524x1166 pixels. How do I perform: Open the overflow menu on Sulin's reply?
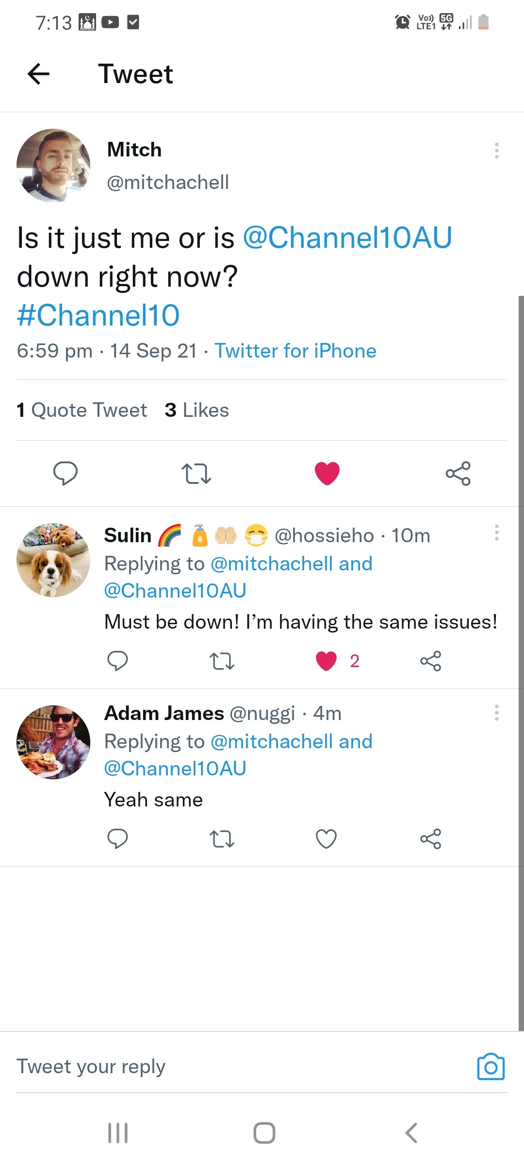point(496,532)
